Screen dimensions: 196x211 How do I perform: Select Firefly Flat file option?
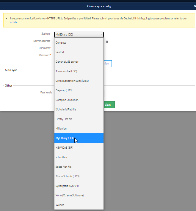tap(79, 119)
